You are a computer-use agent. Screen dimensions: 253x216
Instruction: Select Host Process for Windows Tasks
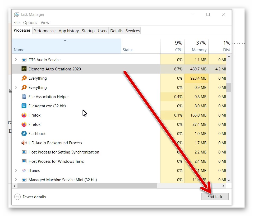[x=56, y=161]
